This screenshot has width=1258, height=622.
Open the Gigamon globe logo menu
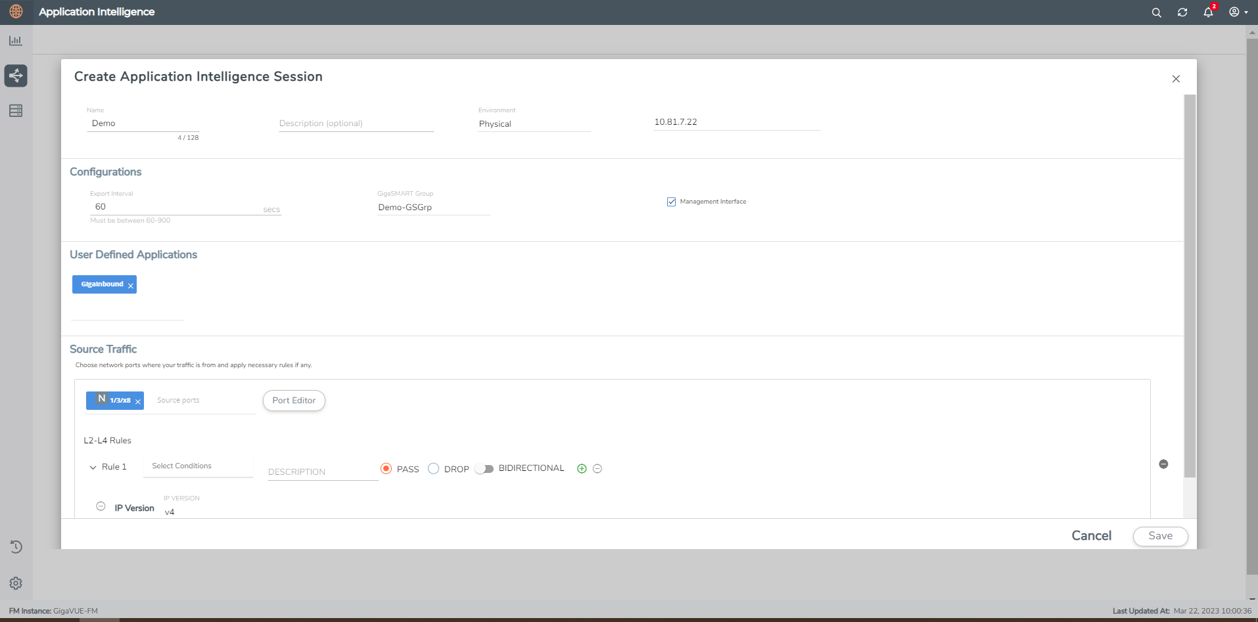(x=16, y=11)
